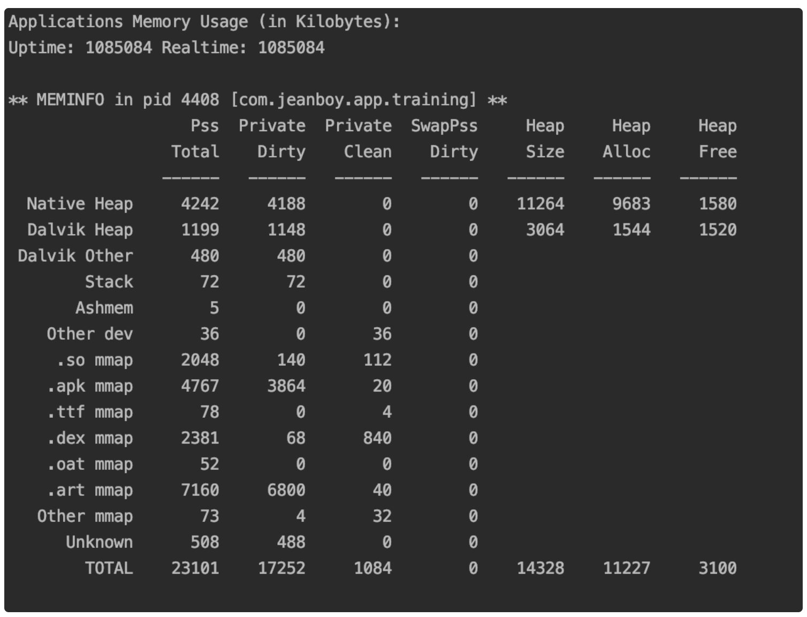Click the Uptime value 1085084
Image resolution: width=807 pixels, height=617 pixels.
[x=118, y=48]
